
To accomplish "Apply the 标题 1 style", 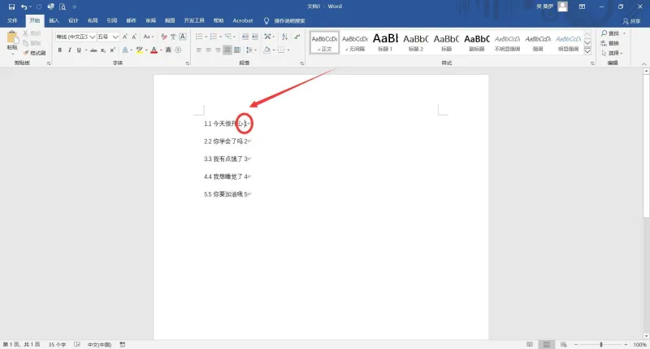I will 385,42.
